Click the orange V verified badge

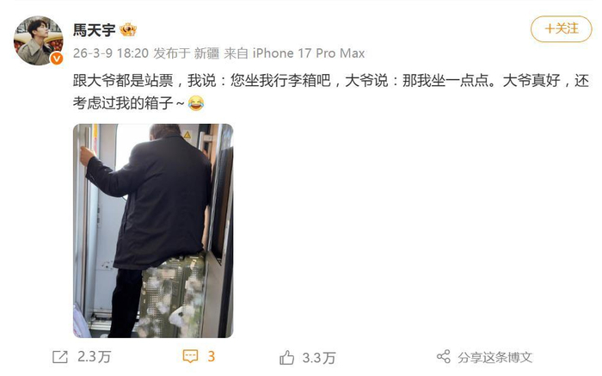(57, 58)
